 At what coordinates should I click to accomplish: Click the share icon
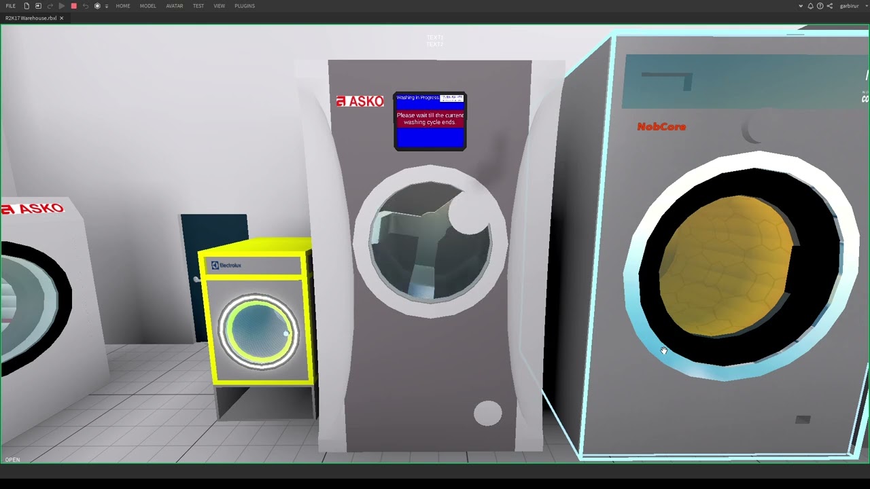tap(829, 6)
